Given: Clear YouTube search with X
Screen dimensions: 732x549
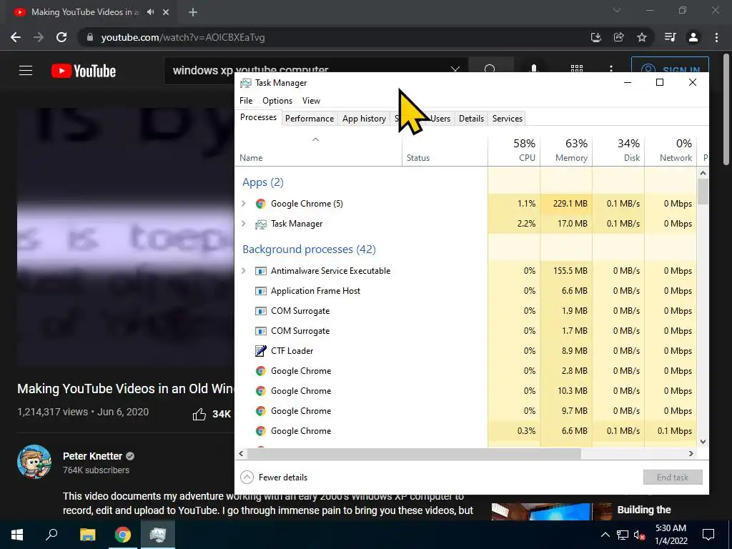Looking at the screenshot, I should tap(455, 70).
